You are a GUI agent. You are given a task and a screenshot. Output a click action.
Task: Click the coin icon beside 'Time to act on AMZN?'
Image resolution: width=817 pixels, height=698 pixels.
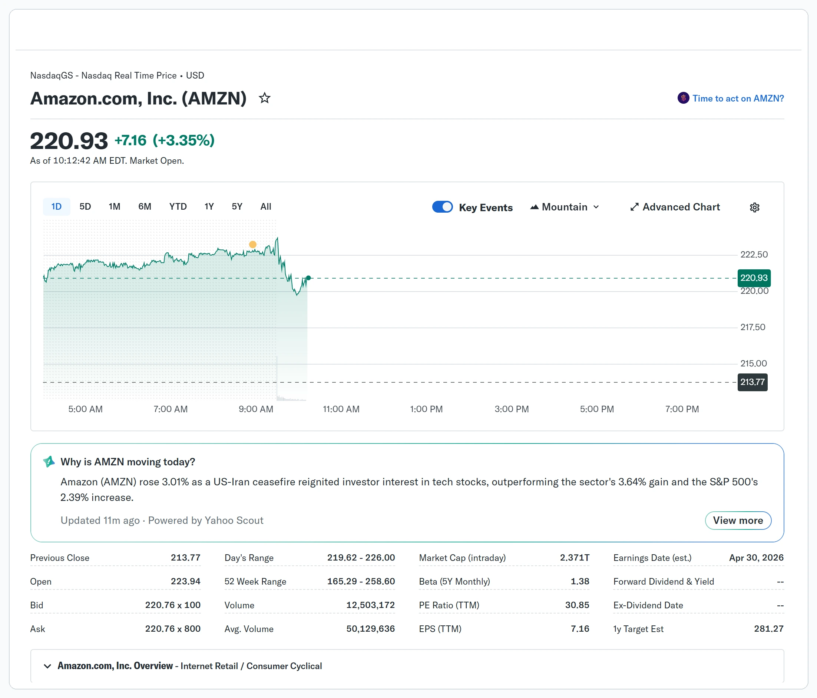click(x=683, y=98)
